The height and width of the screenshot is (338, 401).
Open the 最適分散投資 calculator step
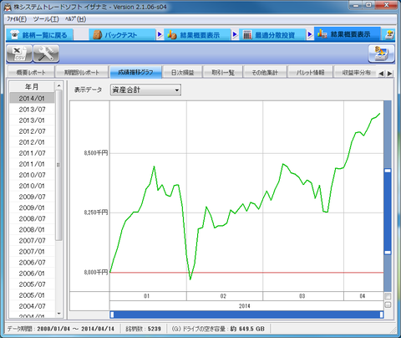click(x=269, y=35)
